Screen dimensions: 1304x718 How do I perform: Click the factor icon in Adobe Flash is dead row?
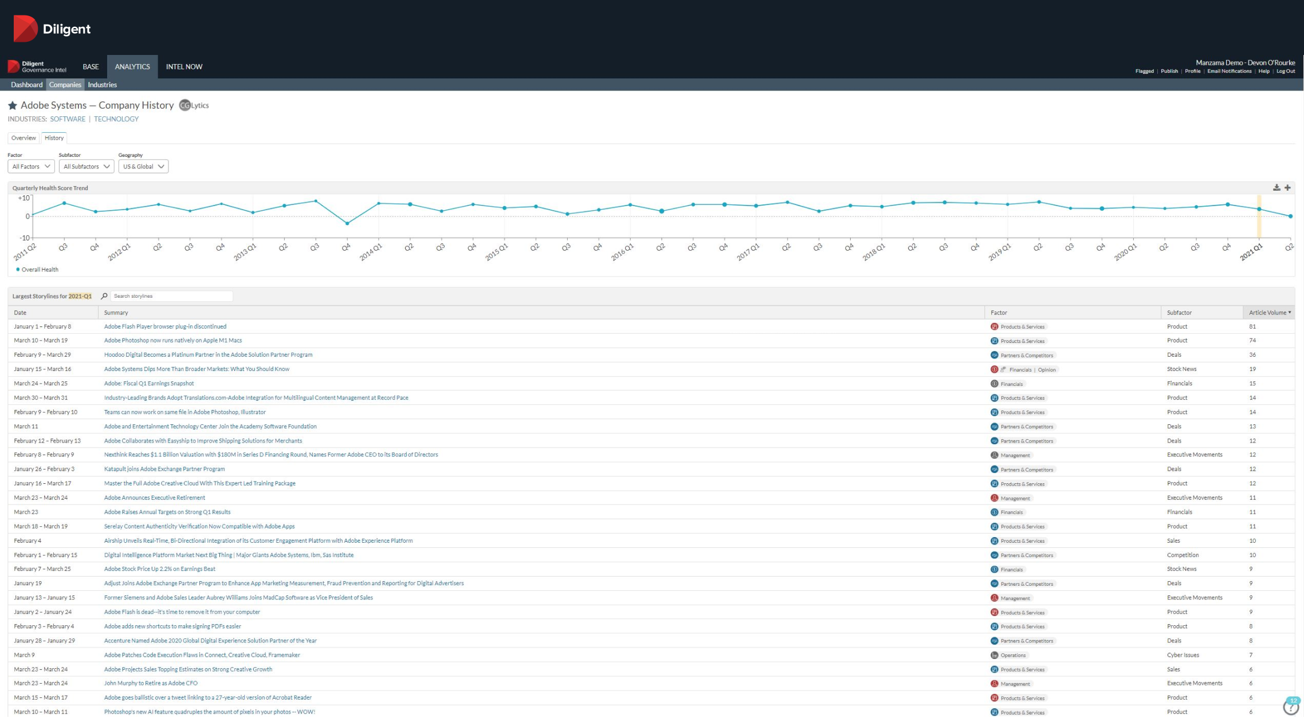pyautogui.click(x=995, y=612)
